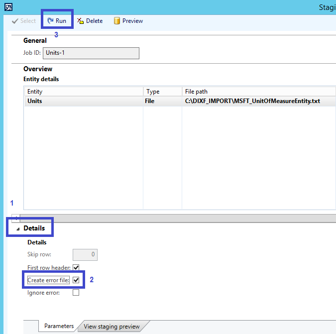
Task: Uncheck the First row header checkbox
Action: click(76, 268)
